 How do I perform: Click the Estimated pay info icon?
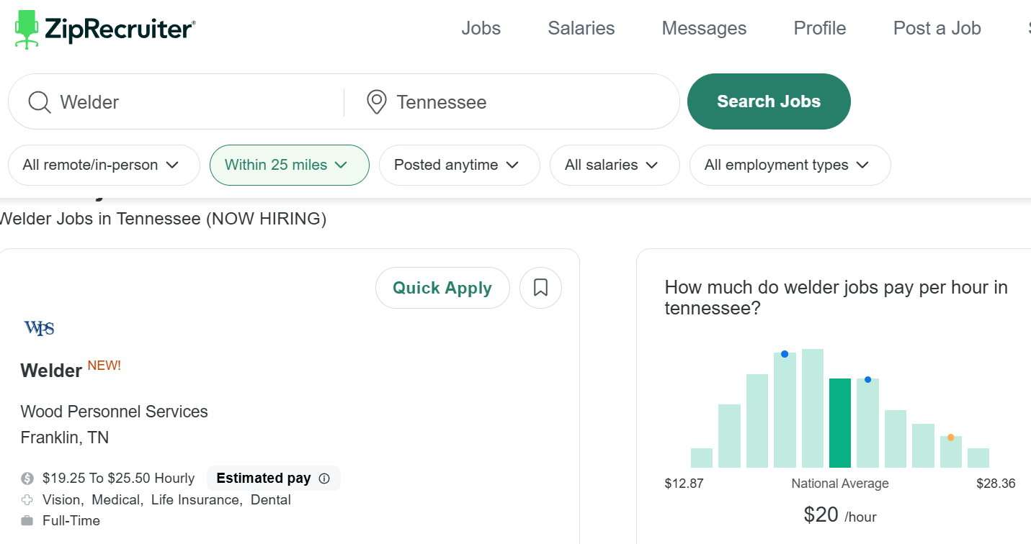point(324,479)
